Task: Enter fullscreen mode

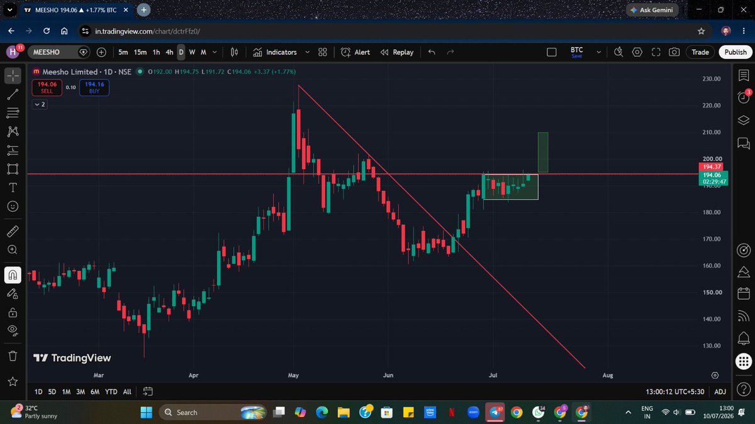Action: coord(656,52)
